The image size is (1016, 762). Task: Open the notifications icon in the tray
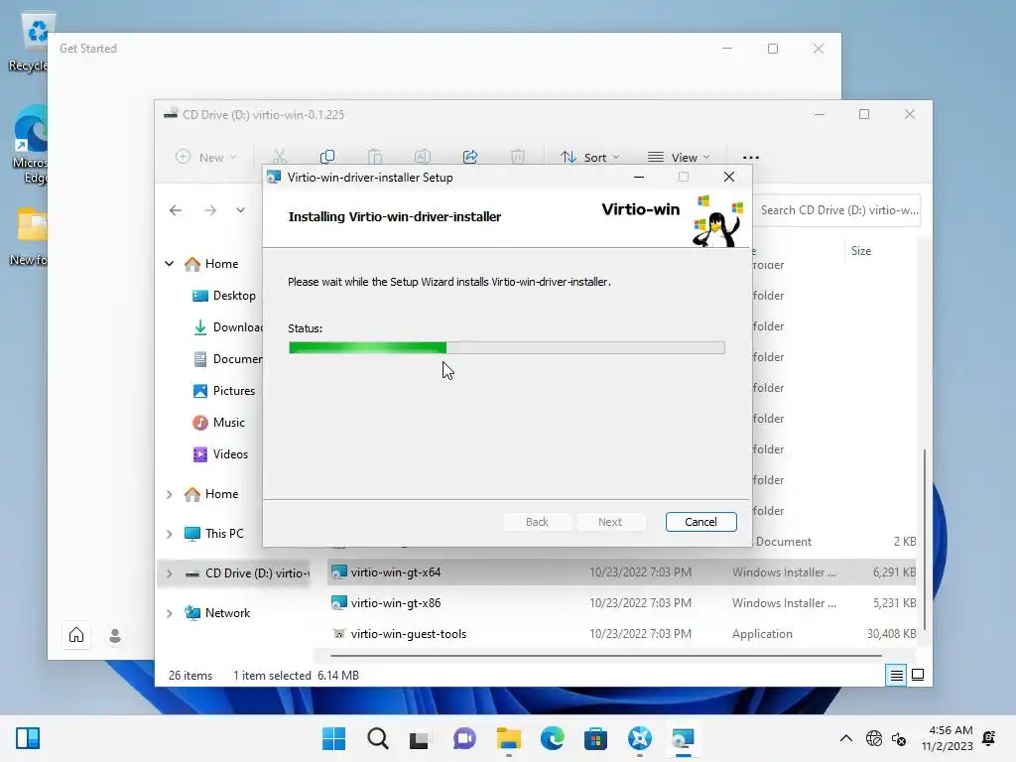tap(989, 738)
